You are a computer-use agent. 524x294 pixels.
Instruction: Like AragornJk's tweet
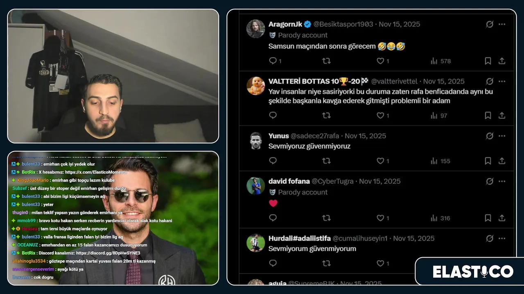pyautogui.click(x=380, y=61)
